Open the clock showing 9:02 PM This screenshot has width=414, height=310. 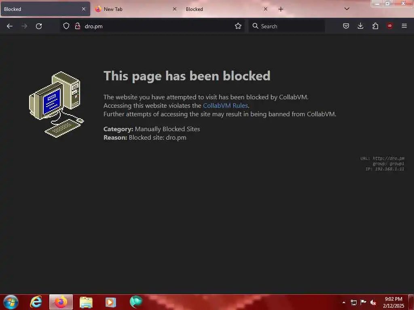point(393,302)
